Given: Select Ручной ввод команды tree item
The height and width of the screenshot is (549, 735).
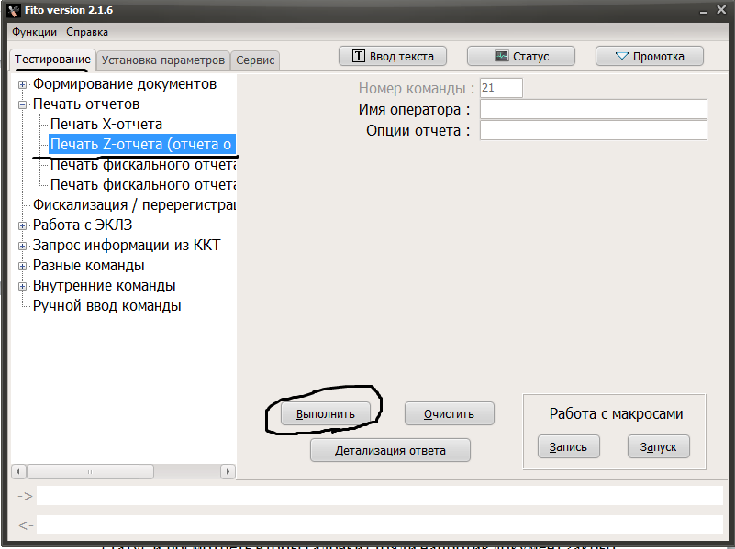Looking at the screenshot, I should [x=106, y=305].
